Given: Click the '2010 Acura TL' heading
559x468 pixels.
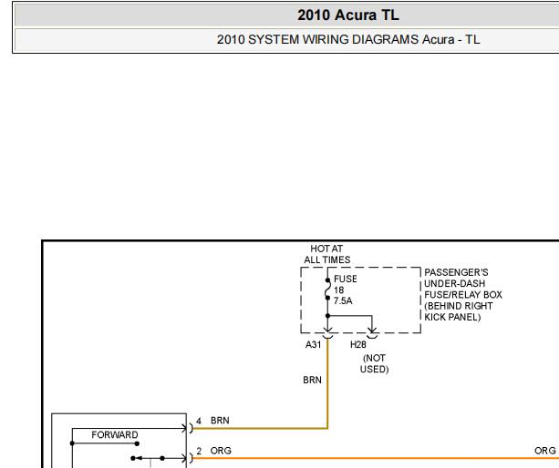Looking at the screenshot, I should coord(348,15).
